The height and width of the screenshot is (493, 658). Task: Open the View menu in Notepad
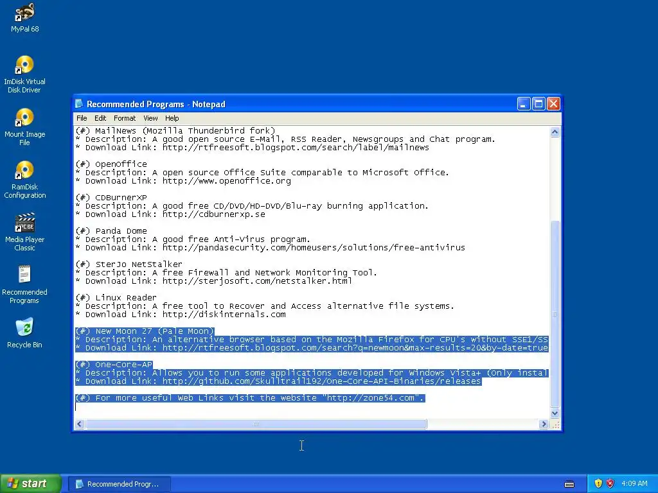150,118
